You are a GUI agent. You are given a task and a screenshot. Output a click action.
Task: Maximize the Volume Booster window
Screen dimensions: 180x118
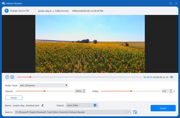pos(171,3)
